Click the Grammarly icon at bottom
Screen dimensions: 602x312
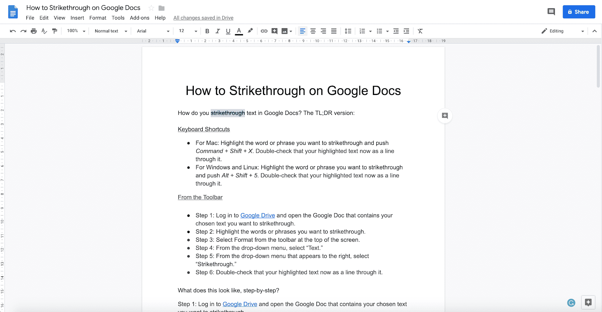pyautogui.click(x=571, y=303)
